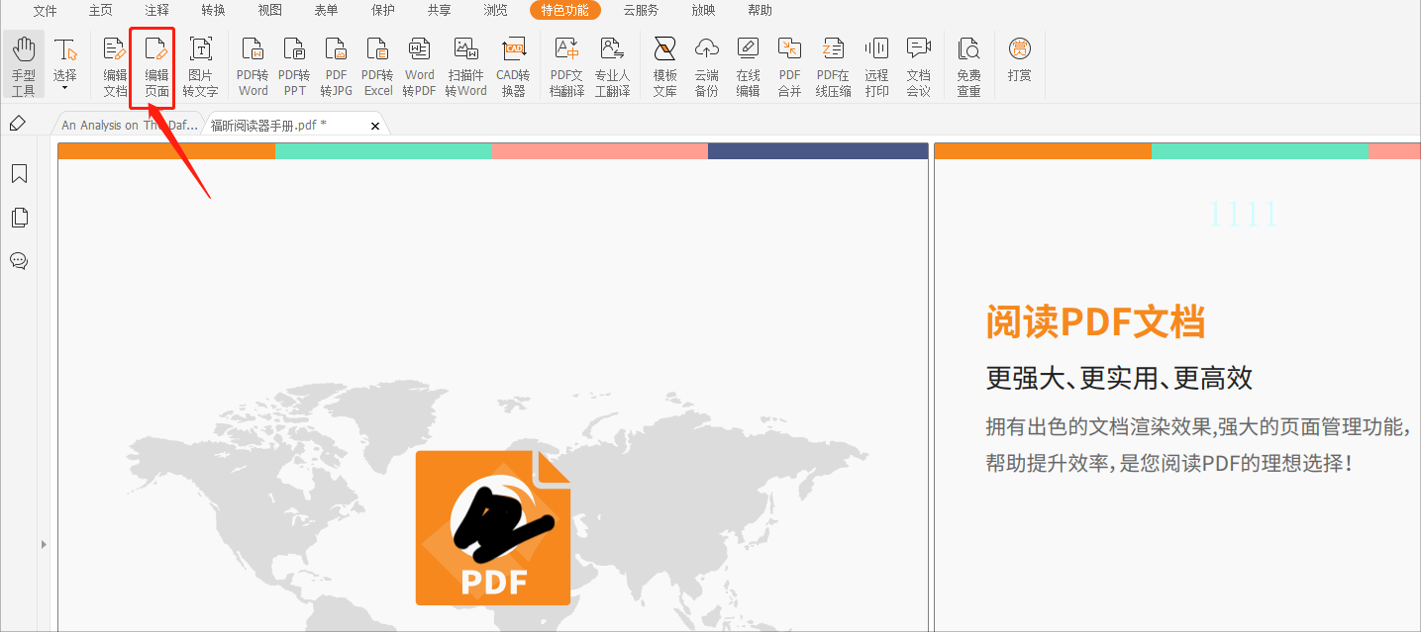Expand the collapsed navigation pane arrow
The image size is (1421, 632).
[44, 543]
